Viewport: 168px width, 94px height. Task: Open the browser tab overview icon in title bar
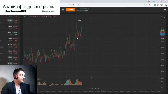[149, 2]
